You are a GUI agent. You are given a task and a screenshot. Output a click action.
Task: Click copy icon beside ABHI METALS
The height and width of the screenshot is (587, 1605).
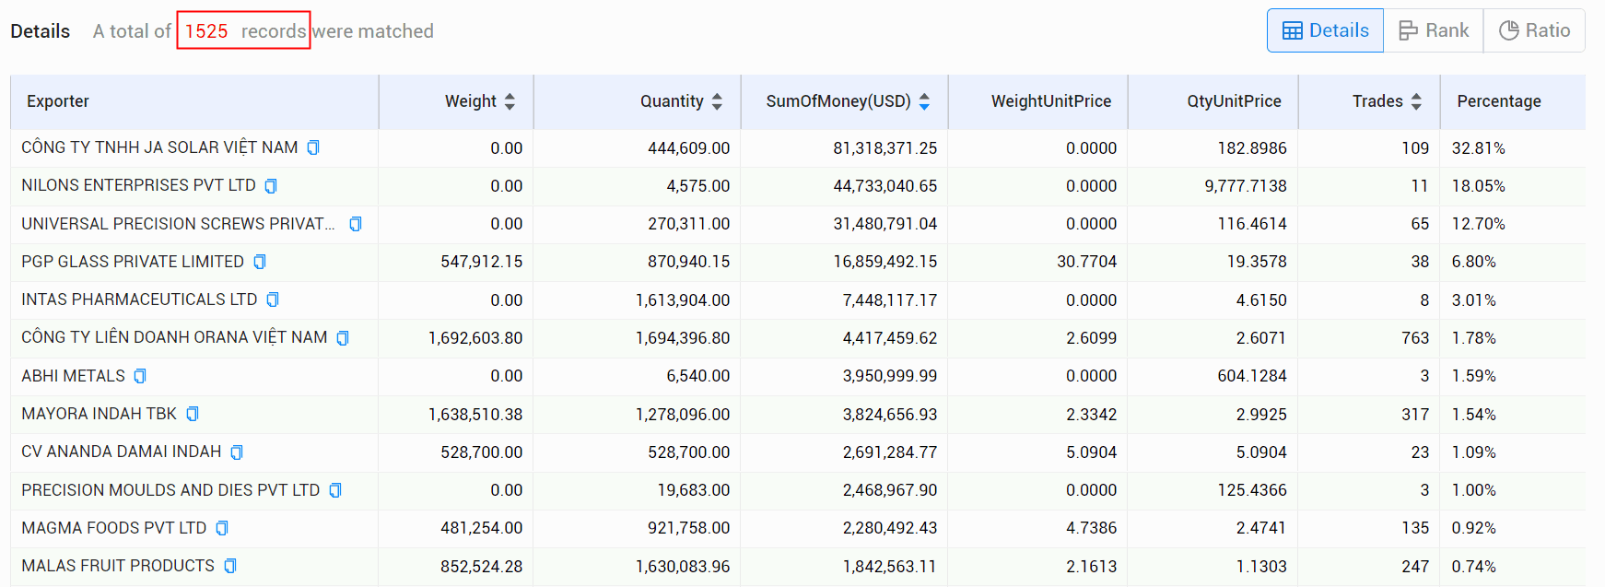140,376
